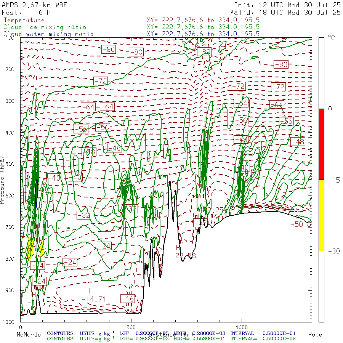Click the 'Valid: 18 UTC Wed 30 Jul 25' line

(x=285, y=13)
